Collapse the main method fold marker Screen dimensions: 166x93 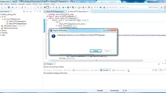click(x=47, y=20)
